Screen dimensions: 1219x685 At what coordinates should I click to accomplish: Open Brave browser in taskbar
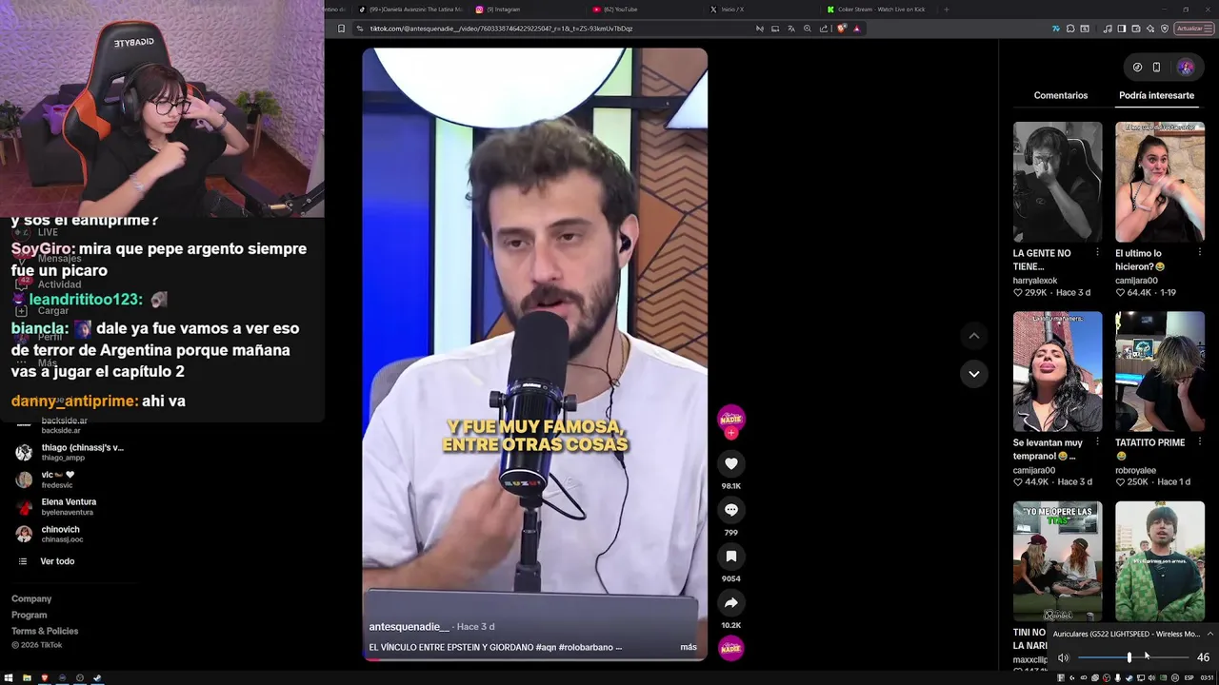(x=44, y=678)
